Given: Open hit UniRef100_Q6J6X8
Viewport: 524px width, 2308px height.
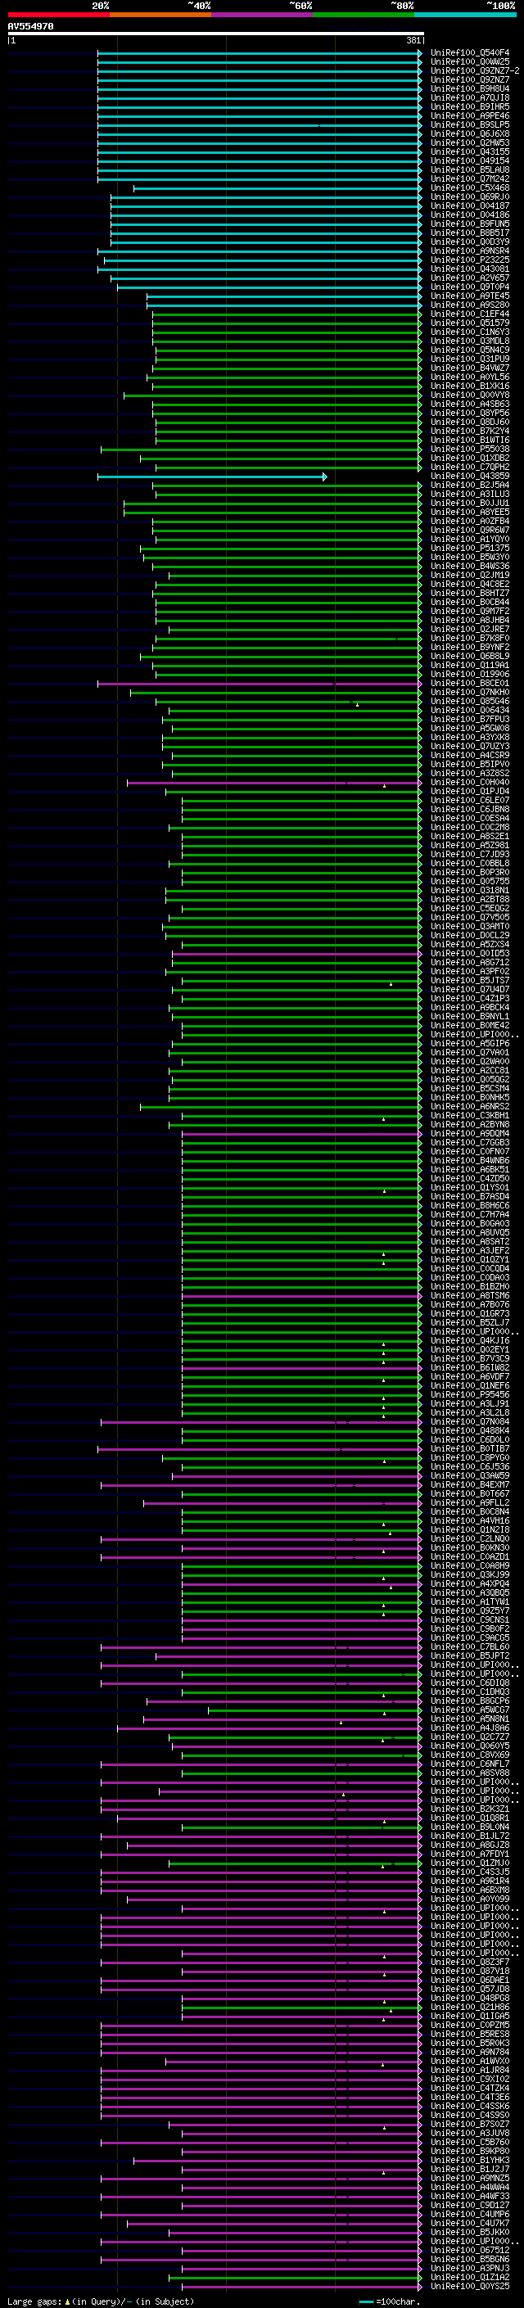Looking at the screenshot, I should coord(470,133).
